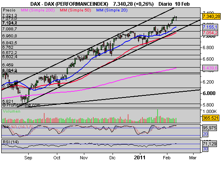The width and height of the screenshot is (221, 172).
Task: Select the MM (Simple 20) legend label
Action: tap(112, 10)
